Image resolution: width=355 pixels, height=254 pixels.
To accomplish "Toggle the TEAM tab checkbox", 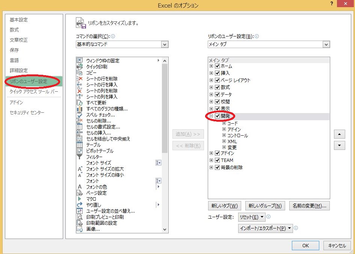I will [x=218, y=160].
